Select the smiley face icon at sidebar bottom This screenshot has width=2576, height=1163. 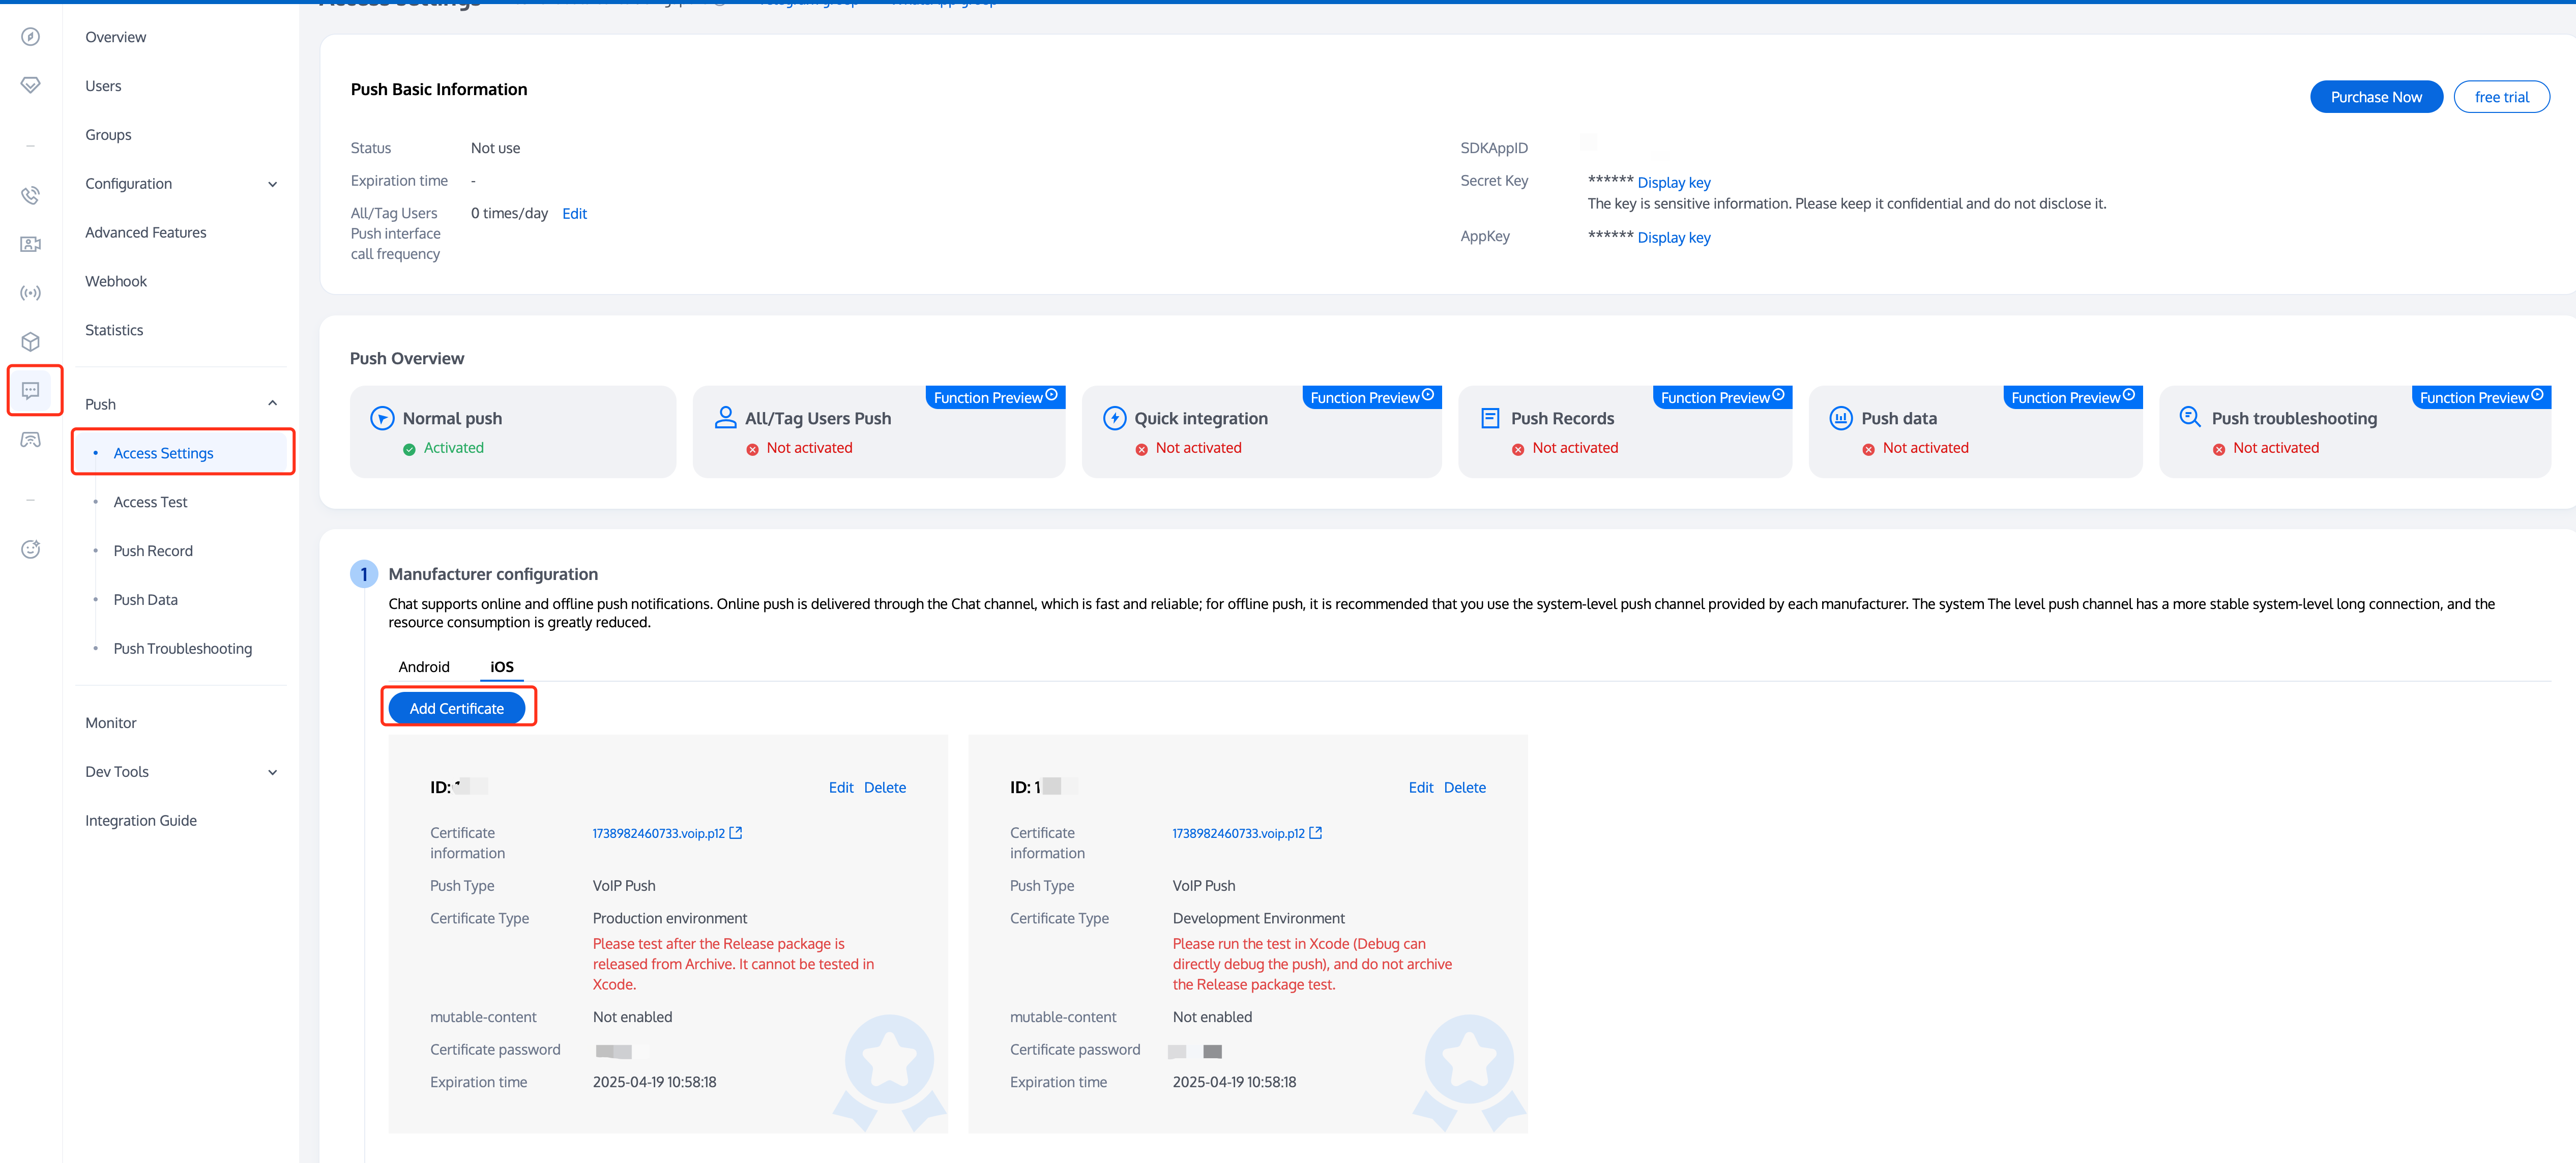point(30,549)
